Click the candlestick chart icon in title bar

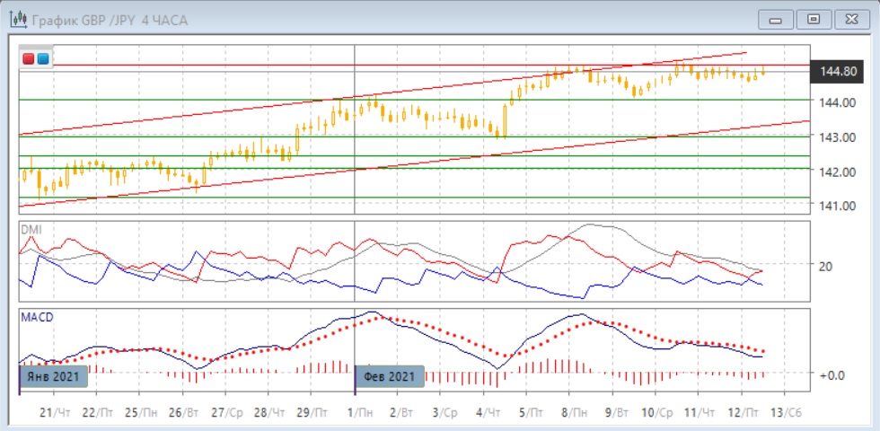17,19
